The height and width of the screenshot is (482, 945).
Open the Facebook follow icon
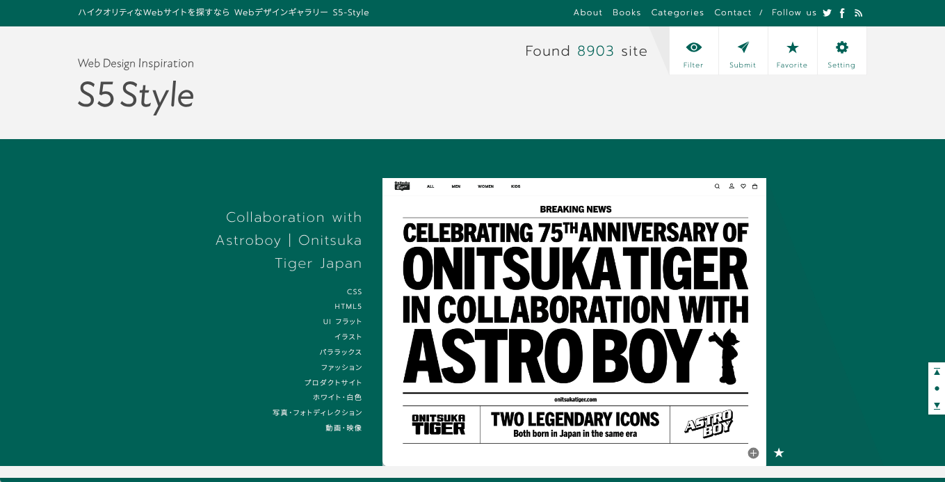click(x=842, y=13)
